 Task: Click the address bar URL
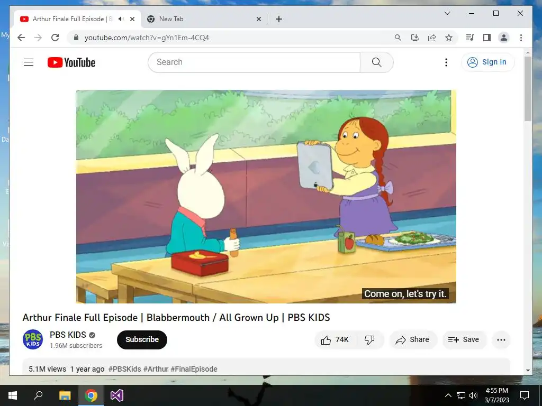click(147, 38)
